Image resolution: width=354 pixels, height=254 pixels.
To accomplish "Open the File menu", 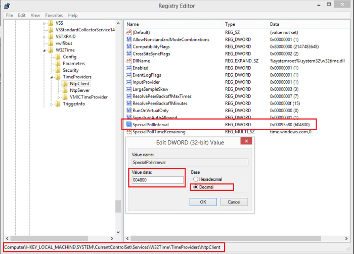I will point(9,15).
